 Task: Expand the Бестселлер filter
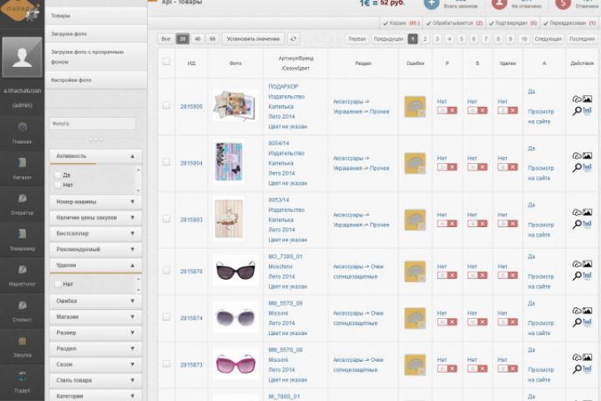coord(95,233)
